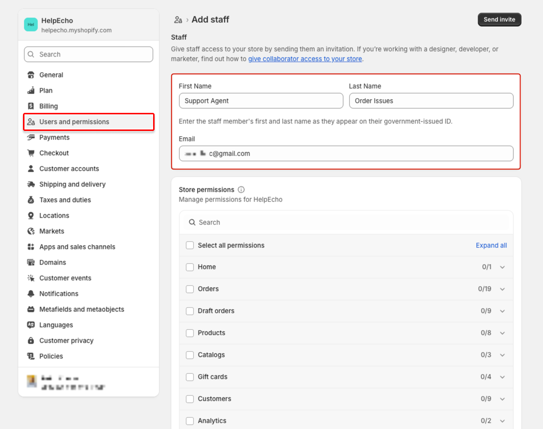
Task: Expand the Customers permissions chevron
Action: [502, 399]
